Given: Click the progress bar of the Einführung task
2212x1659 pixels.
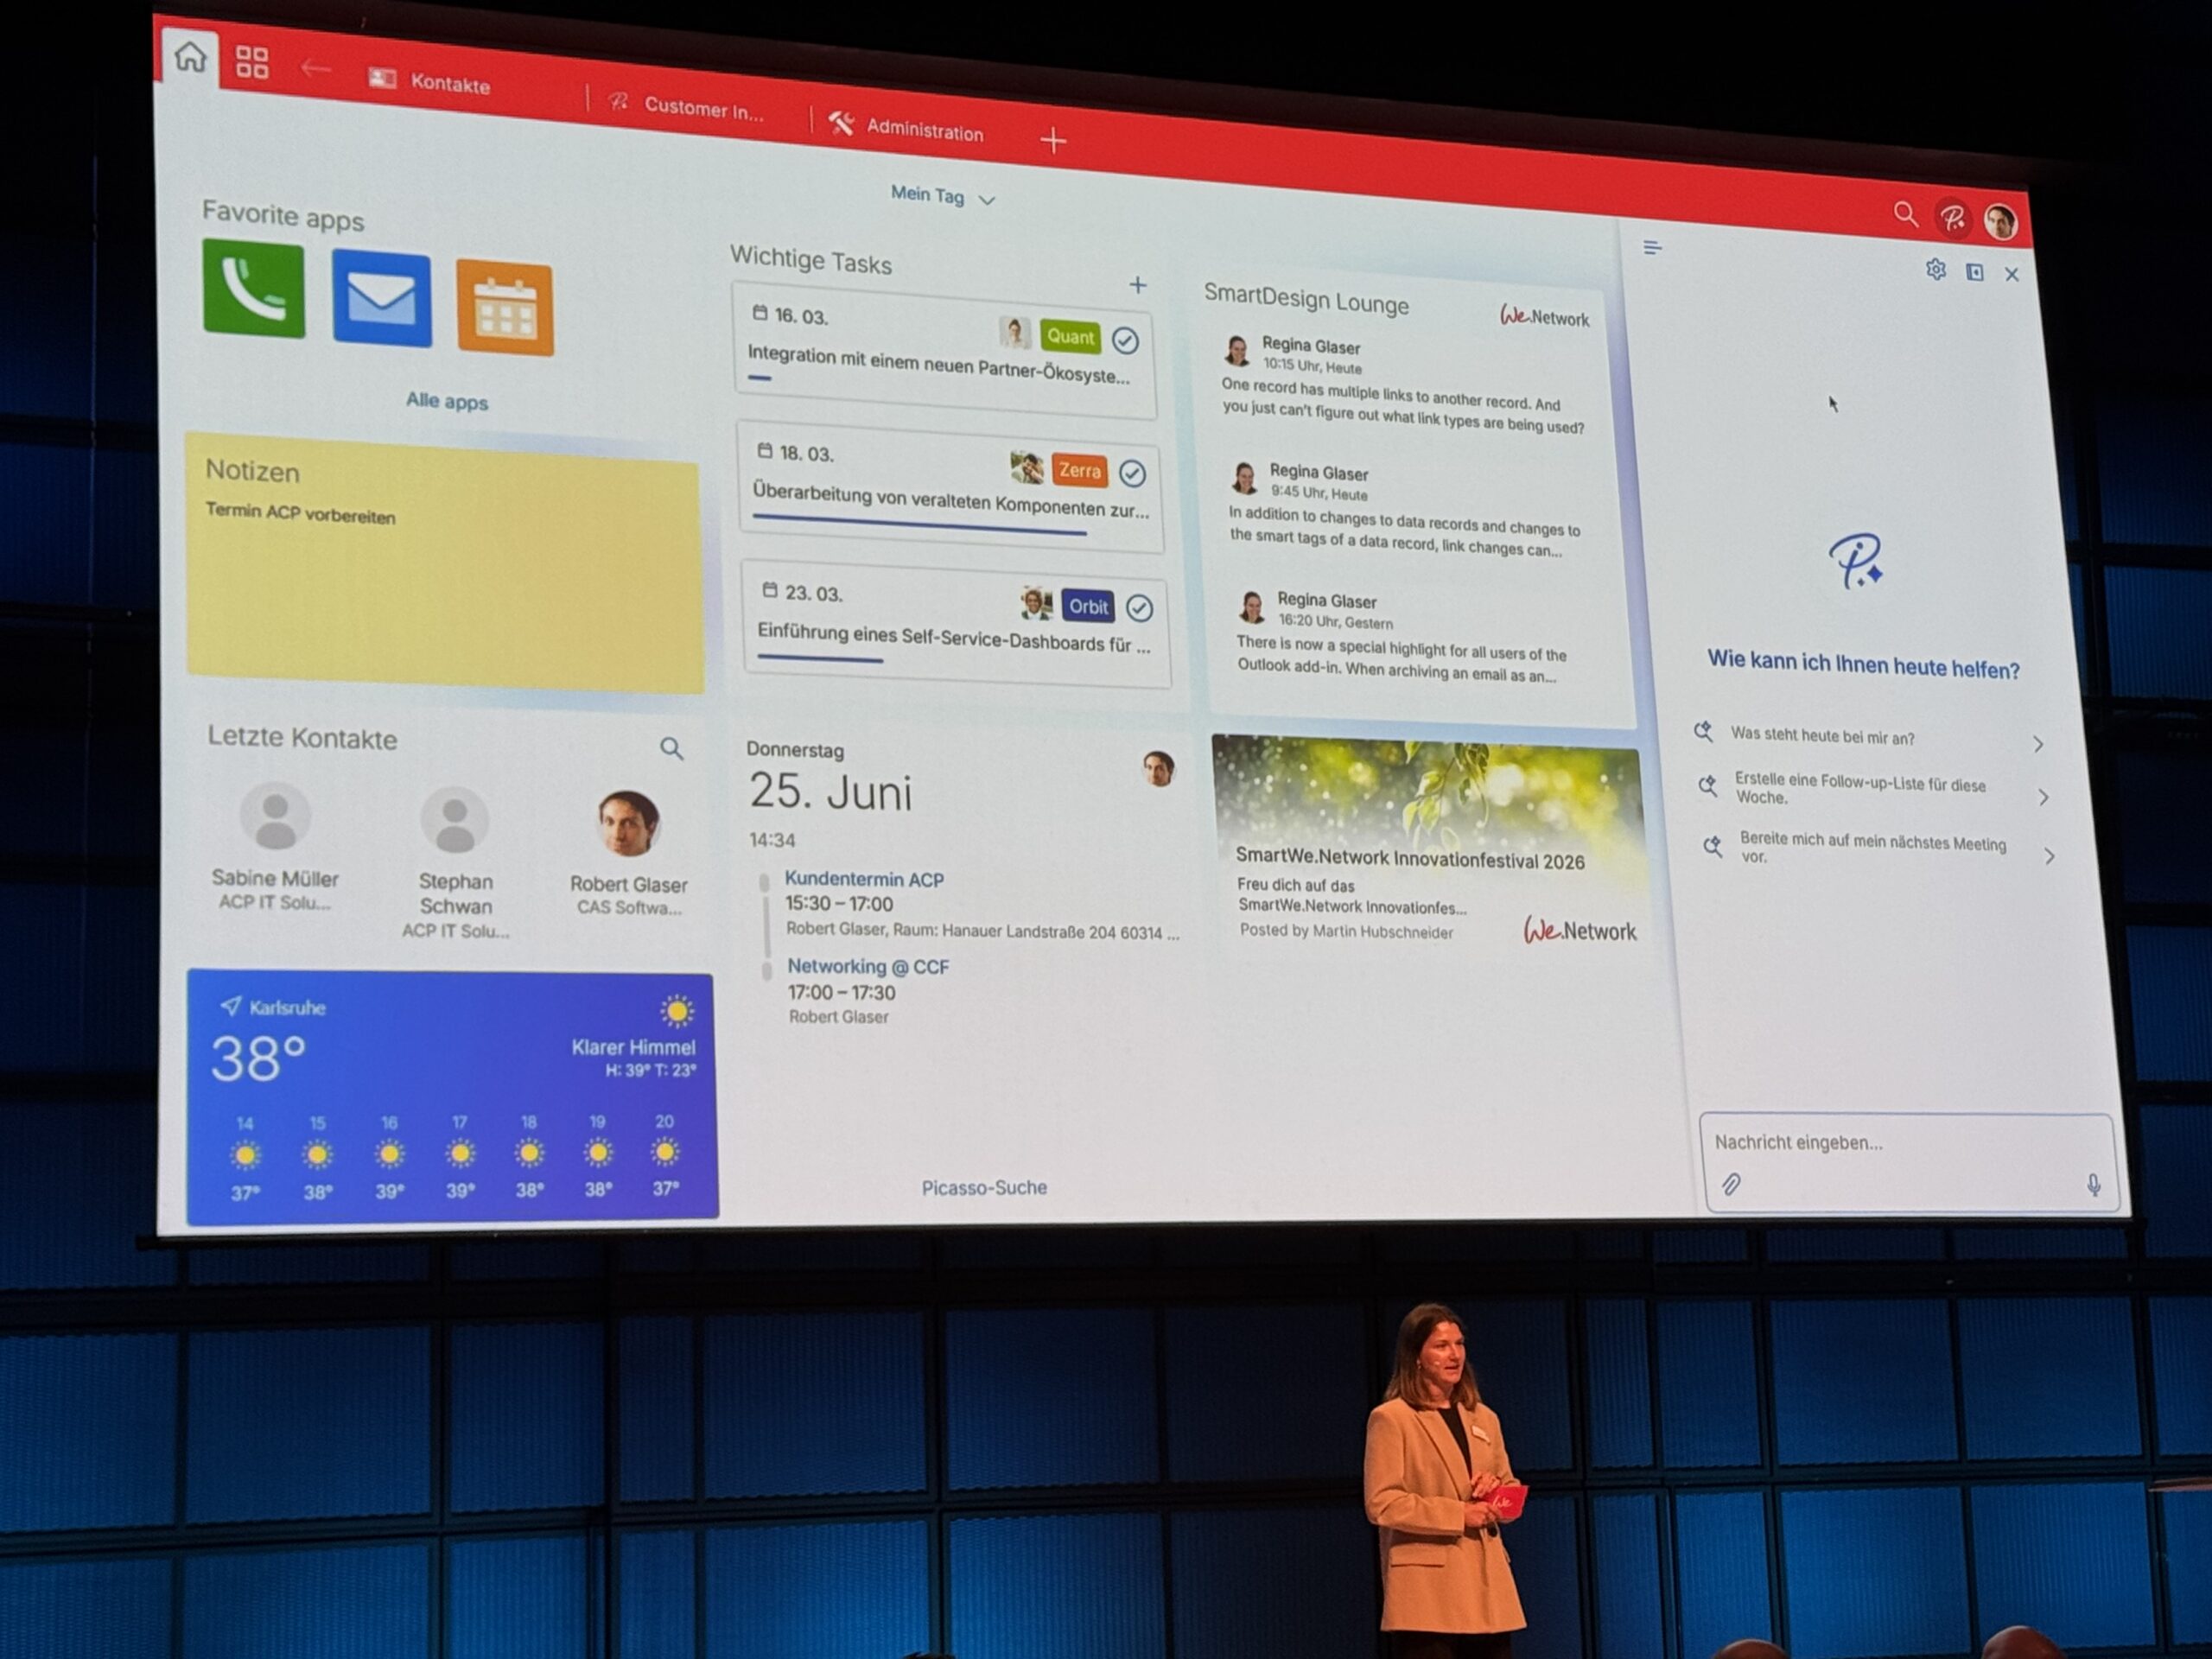Looking at the screenshot, I should pos(820,658).
